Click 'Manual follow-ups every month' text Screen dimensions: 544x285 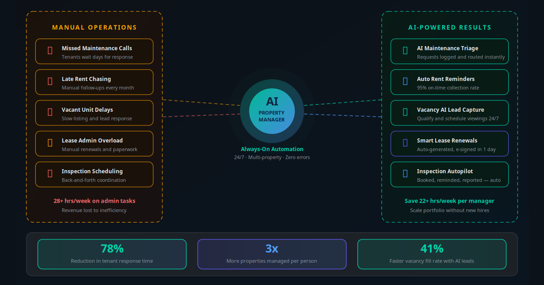pos(98,88)
